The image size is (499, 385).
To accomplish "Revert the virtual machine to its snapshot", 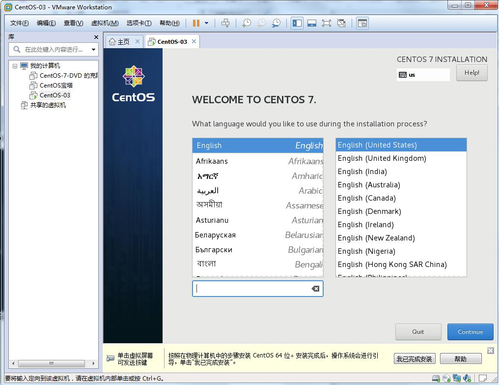I will [261, 23].
